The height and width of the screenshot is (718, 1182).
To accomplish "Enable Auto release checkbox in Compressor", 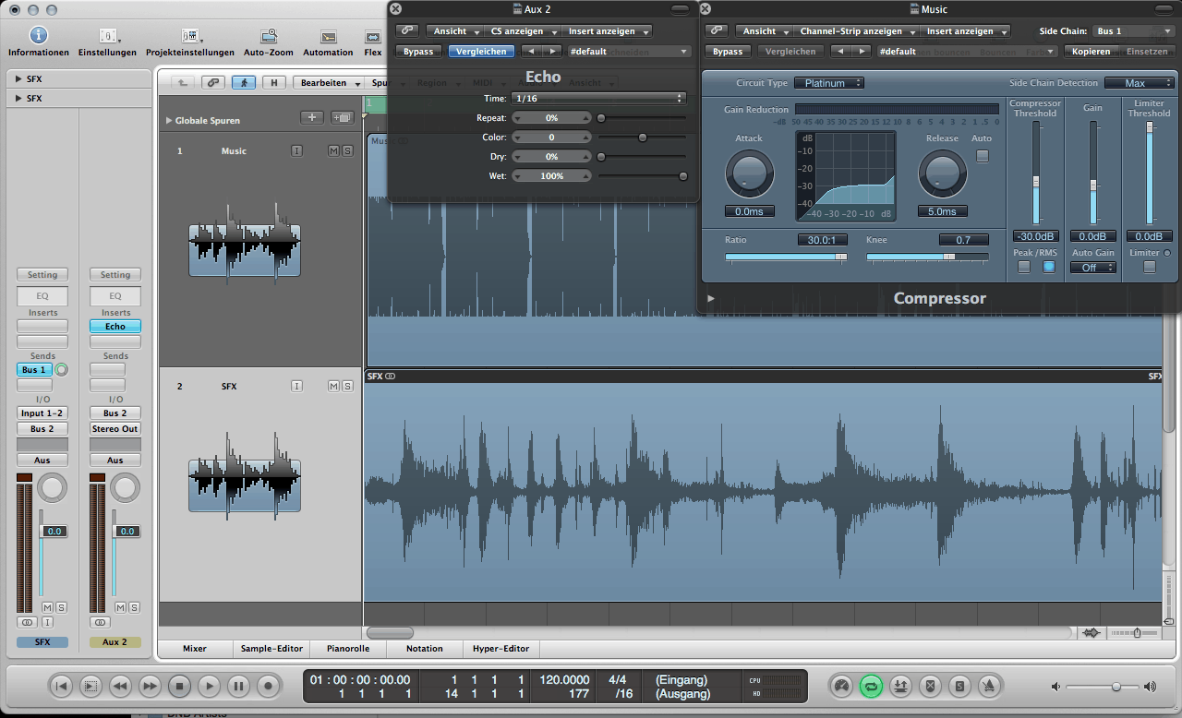I will (x=982, y=156).
